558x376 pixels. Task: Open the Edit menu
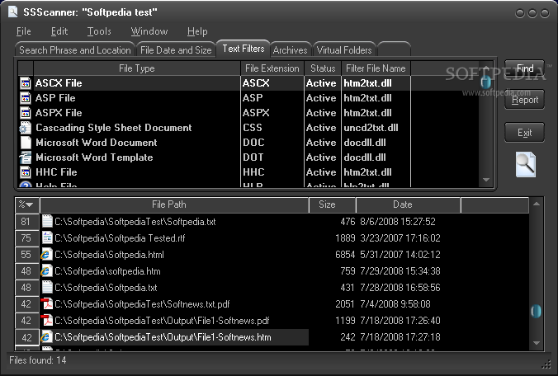(x=59, y=31)
